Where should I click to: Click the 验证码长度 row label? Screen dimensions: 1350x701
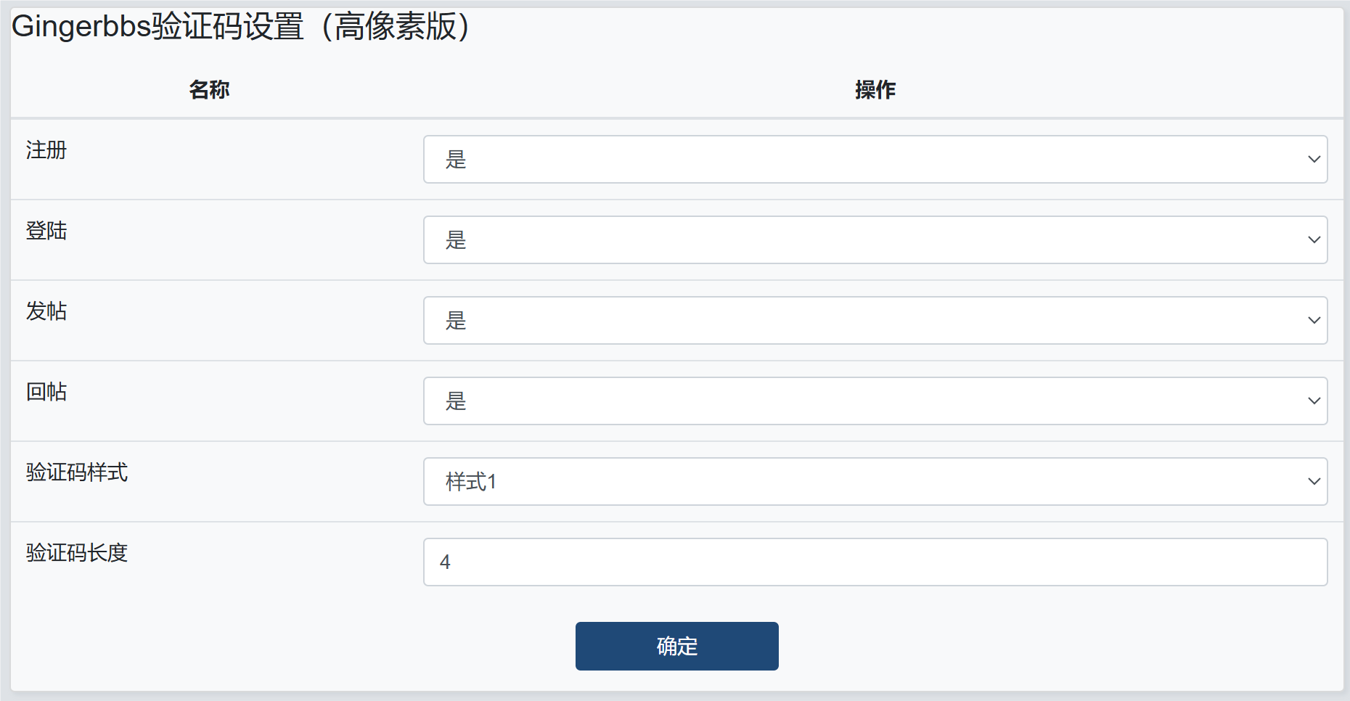pos(77,553)
